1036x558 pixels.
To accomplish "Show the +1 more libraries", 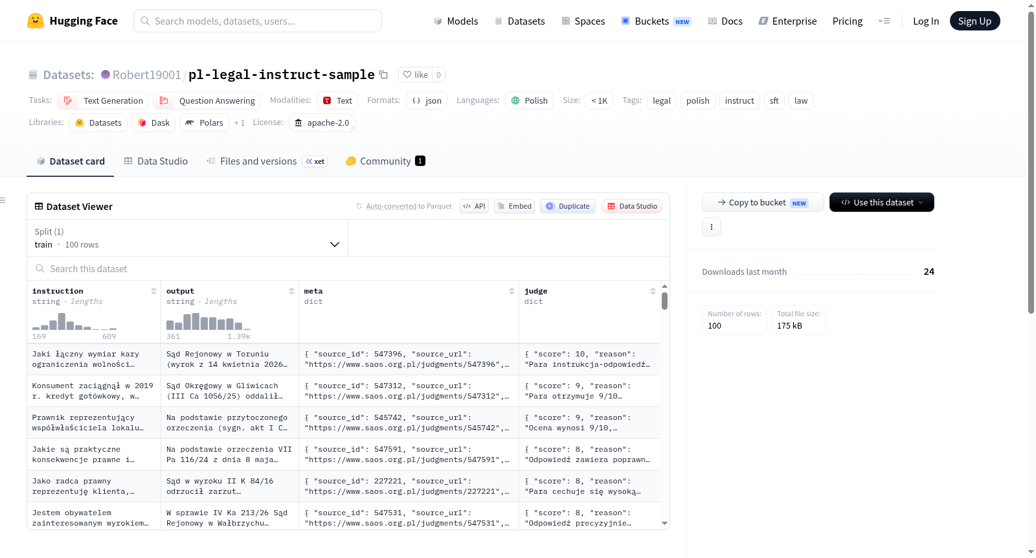I will coord(240,122).
